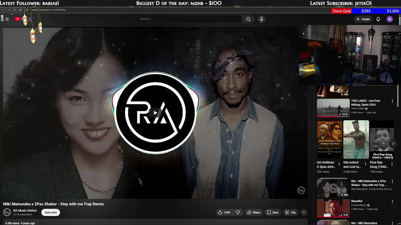Click the Latest Subscriber: jetix01 text
Screen dimensions: 401x225
(x=341, y=3)
